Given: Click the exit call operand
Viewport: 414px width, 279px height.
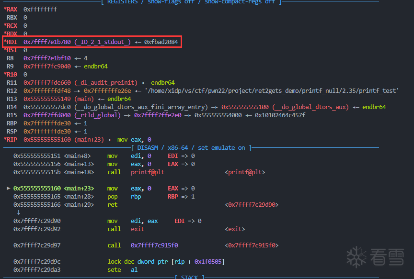Looking at the screenshot, I should pos(138,229).
